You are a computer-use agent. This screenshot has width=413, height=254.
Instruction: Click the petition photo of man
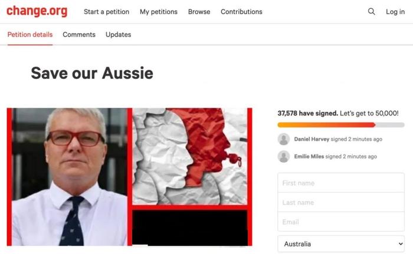point(70,177)
